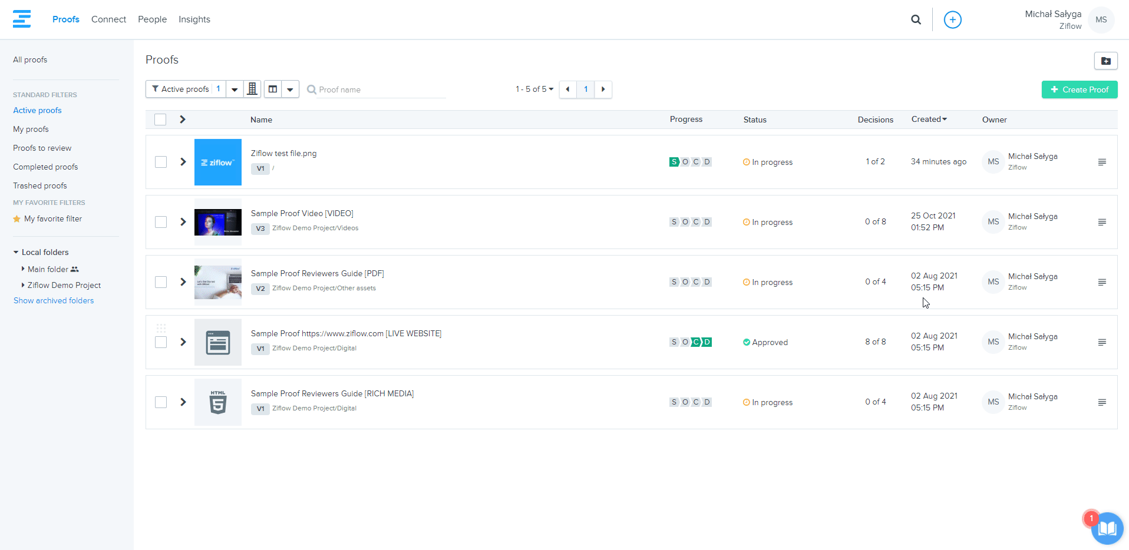Open the help book chat widget
The width and height of the screenshot is (1129, 550).
pyautogui.click(x=1107, y=528)
